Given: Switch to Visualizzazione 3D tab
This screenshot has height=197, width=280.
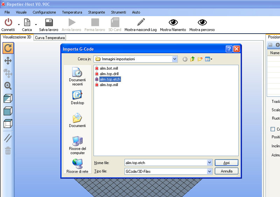Looking at the screenshot, I should pyautogui.click(x=17, y=37).
